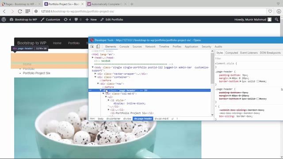Click the site info globe icon

pyautogui.click(x=36, y=11)
